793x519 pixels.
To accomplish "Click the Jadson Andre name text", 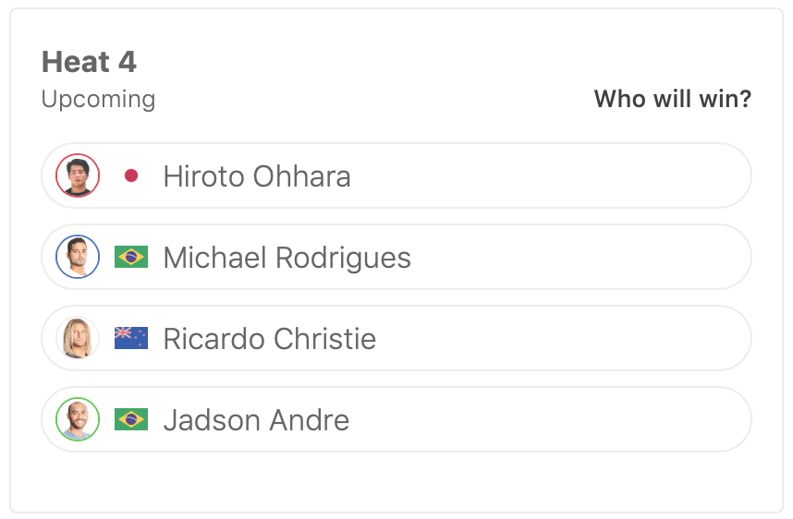I will click(256, 420).
